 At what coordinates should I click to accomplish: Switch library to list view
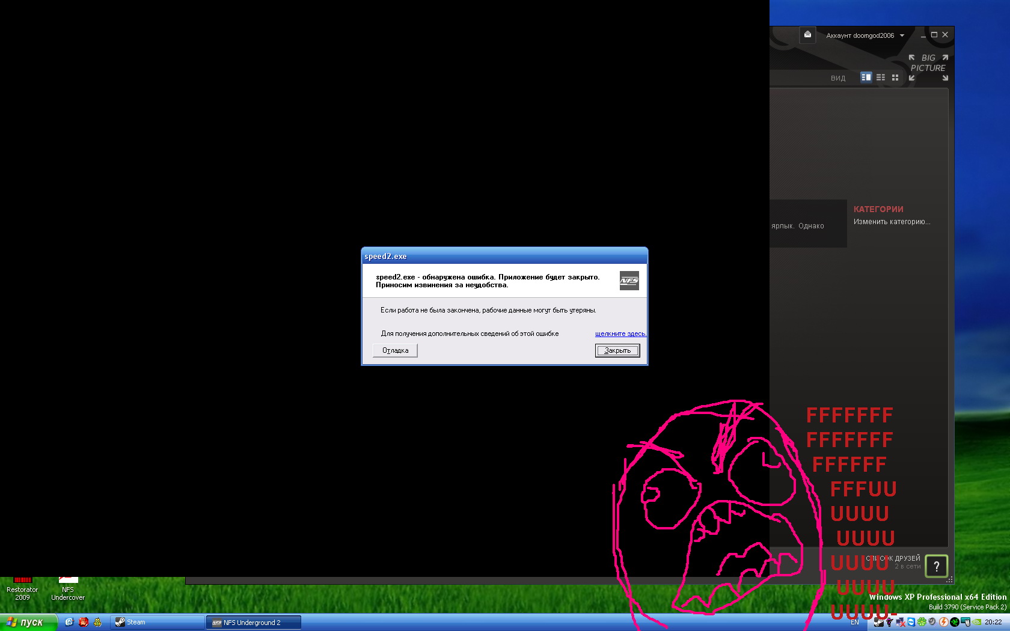point(881,78)
